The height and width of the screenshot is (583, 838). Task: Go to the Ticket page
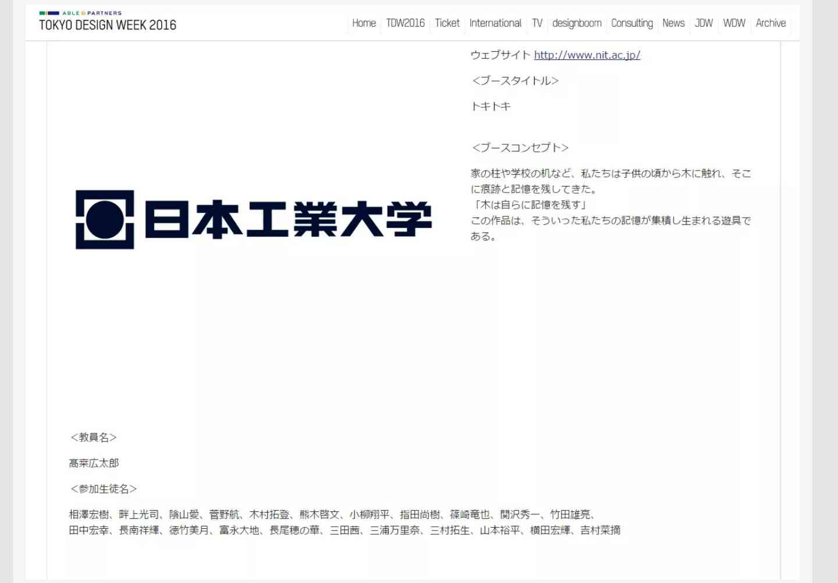pos(447,23)
